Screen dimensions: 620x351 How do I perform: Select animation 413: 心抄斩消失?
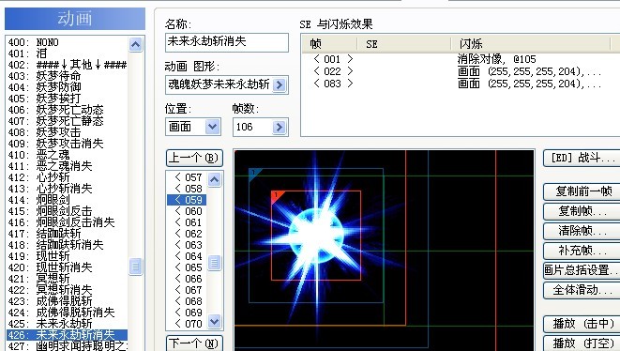pos(68,189)
